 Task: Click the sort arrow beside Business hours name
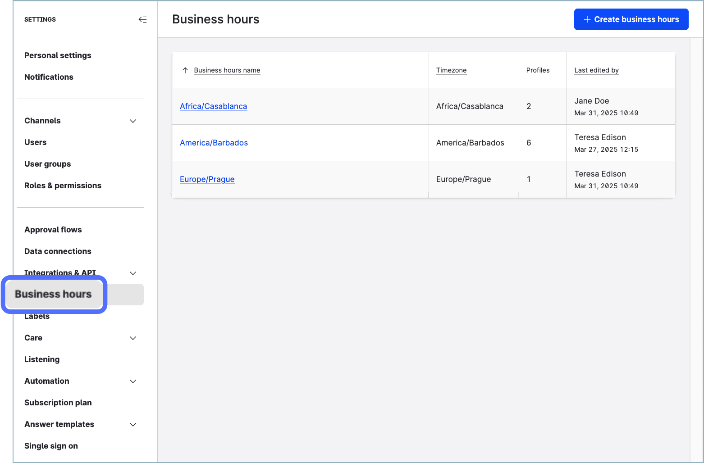coord(185,70)
